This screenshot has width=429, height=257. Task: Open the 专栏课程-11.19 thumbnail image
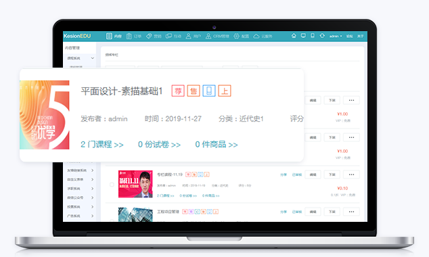(135, 184)
